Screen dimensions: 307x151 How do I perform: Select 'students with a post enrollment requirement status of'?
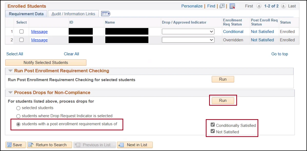pyautogui.click(x=18, y=124)
